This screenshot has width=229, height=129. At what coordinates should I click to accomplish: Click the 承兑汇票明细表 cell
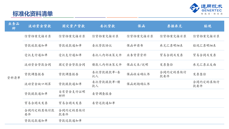(171, 46)
